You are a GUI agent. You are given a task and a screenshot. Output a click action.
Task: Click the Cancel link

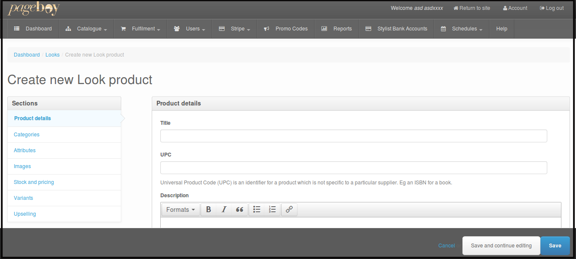pyautogui.click(x=447, y=246)
